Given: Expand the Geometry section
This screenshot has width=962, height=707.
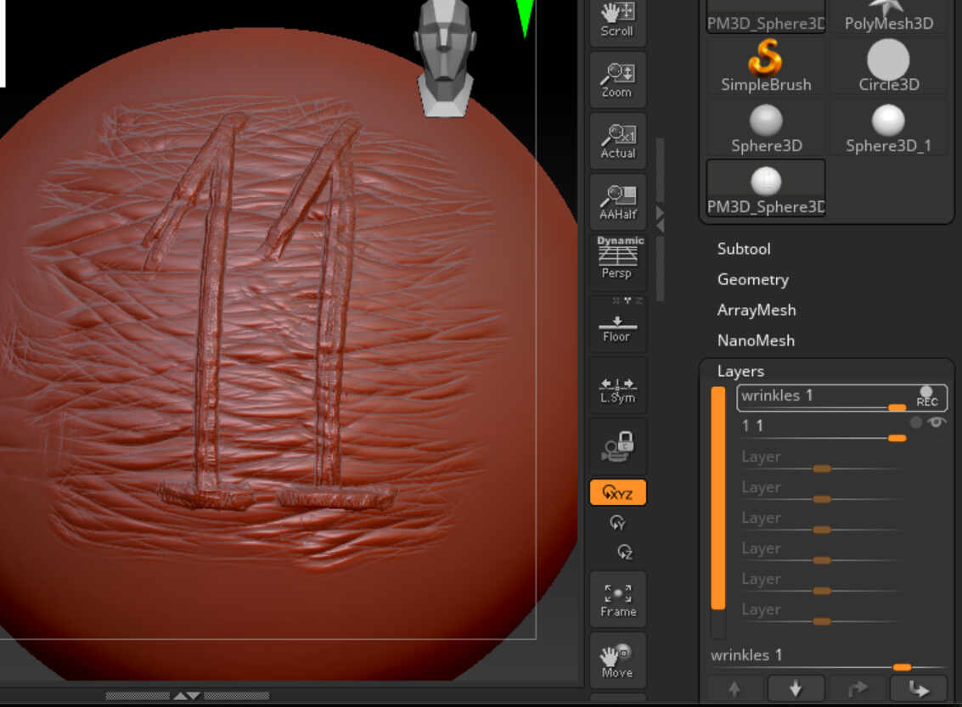Looking at the screenshot, I should [x=752, y=279].
